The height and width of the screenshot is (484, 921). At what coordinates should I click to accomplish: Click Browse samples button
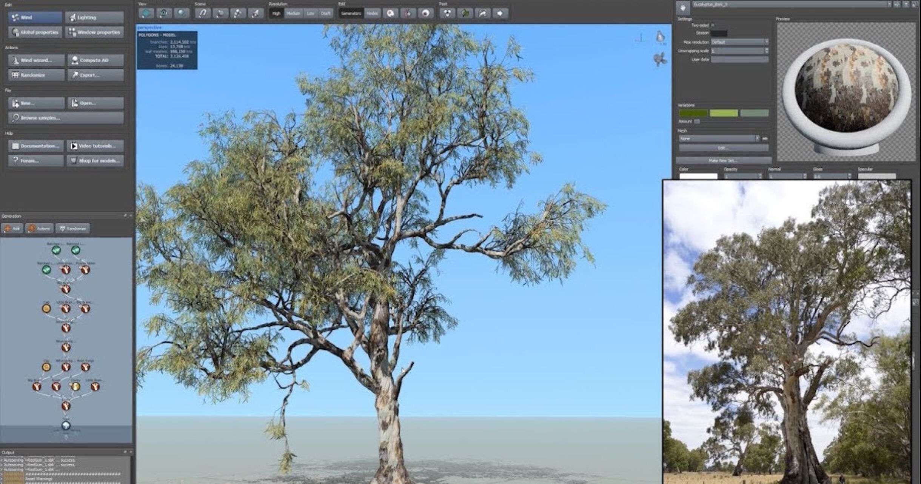pyautogui.click(x=66, y=118)
